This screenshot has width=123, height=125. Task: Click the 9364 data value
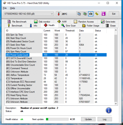click(81, 45)
